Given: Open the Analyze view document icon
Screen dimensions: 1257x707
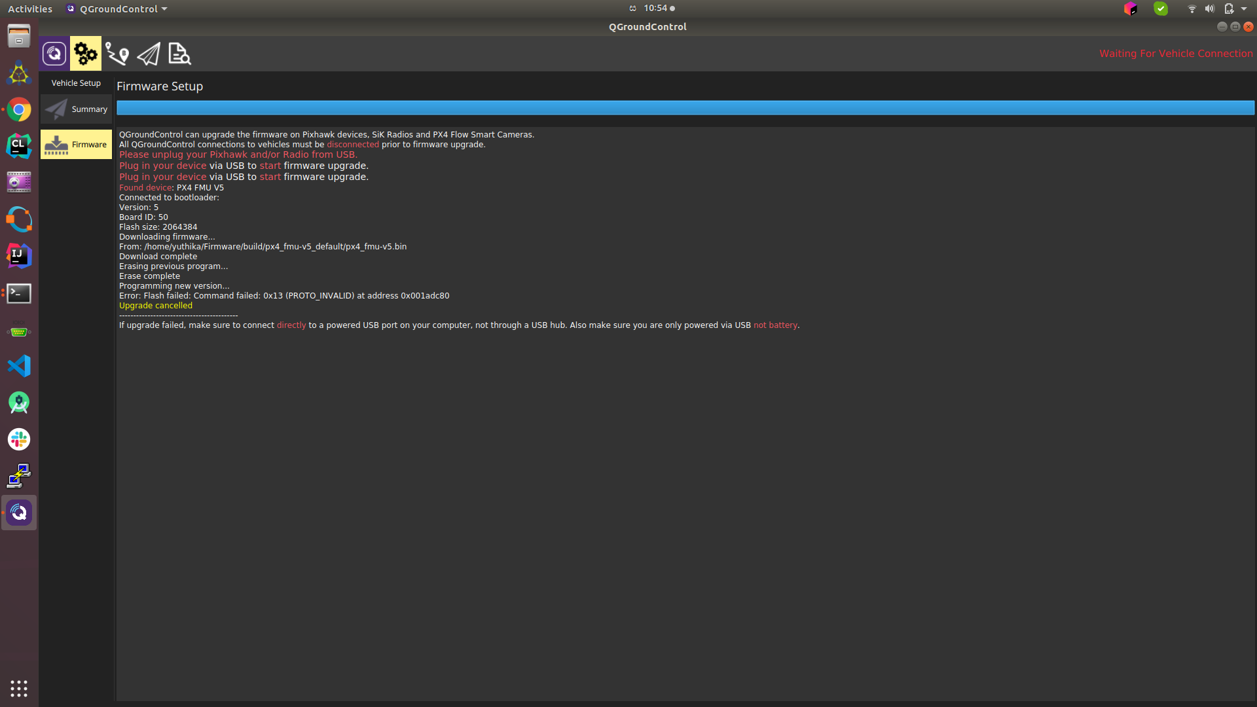Looking at the screenshot, I should [179, 54].
